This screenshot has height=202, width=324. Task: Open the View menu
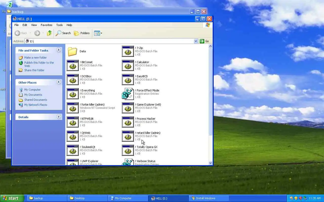34,25
